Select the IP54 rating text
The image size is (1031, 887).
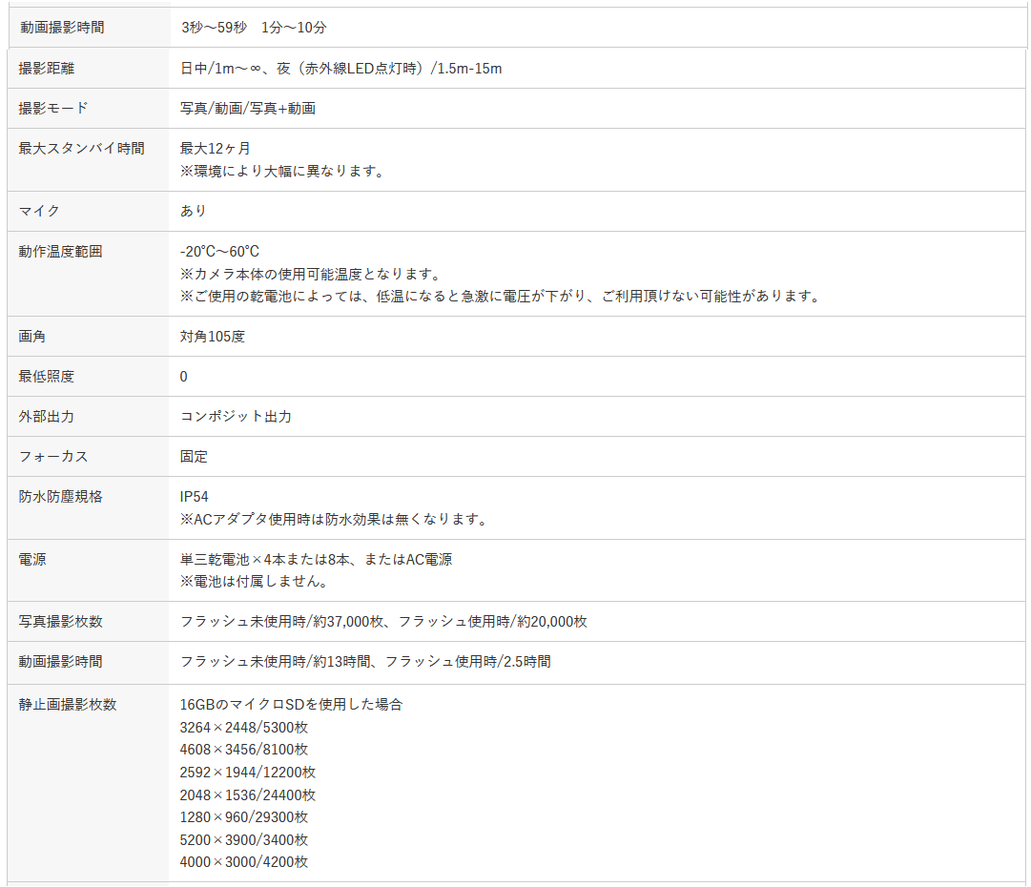click(194, 497)
